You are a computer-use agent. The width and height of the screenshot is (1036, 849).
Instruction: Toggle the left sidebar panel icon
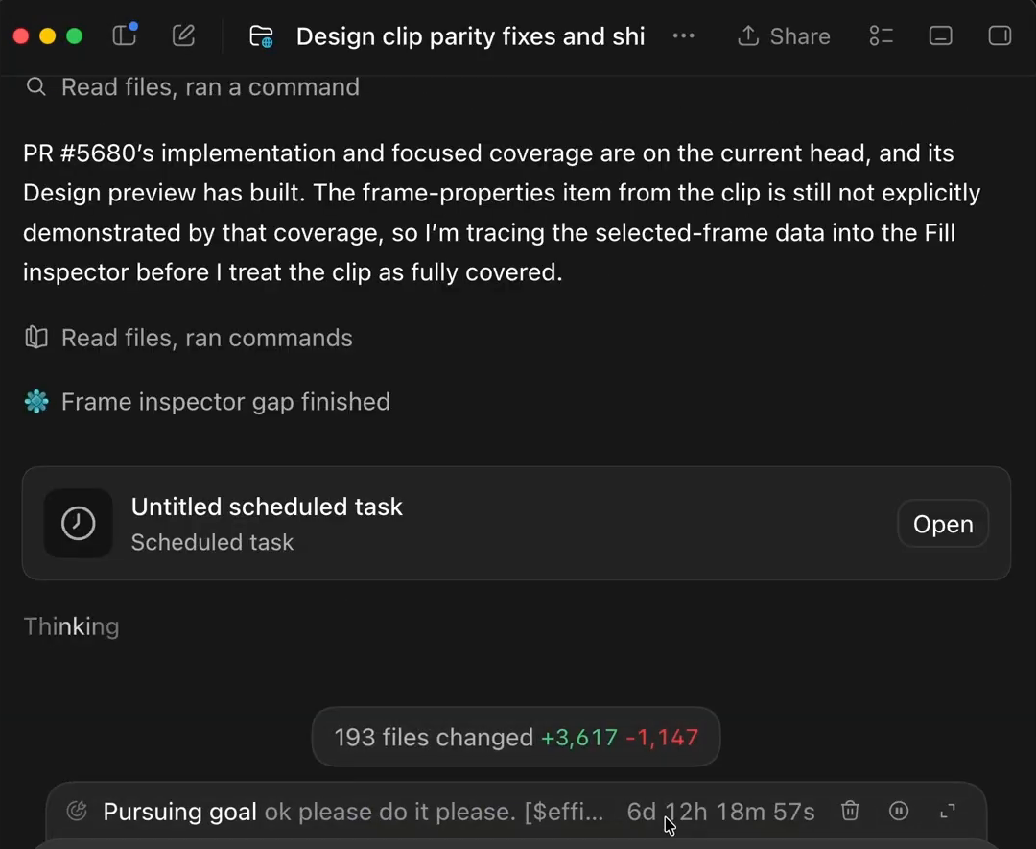124,35
